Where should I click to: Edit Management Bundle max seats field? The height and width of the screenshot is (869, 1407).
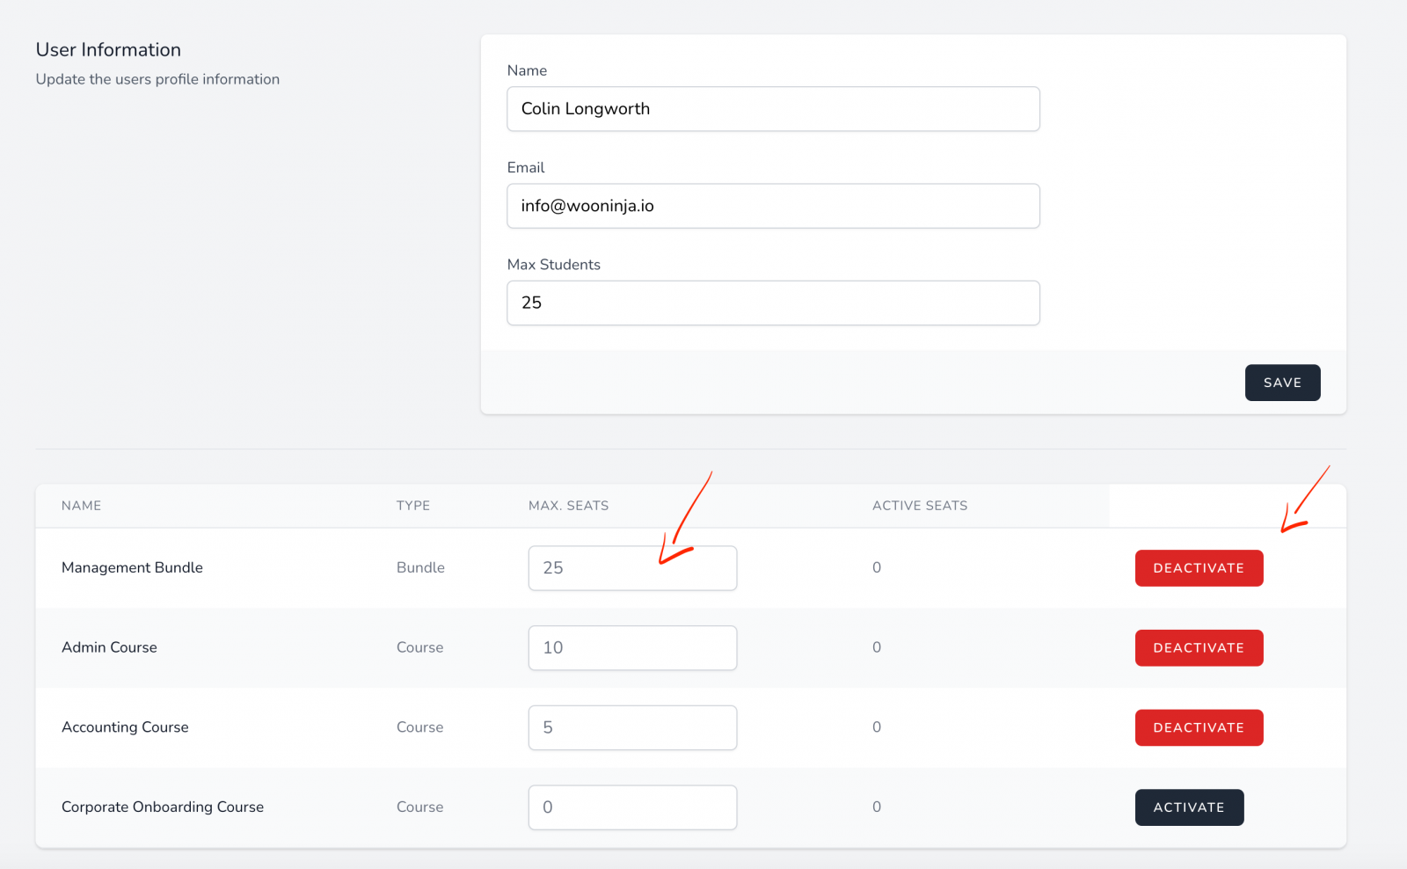tap(632, 568)
